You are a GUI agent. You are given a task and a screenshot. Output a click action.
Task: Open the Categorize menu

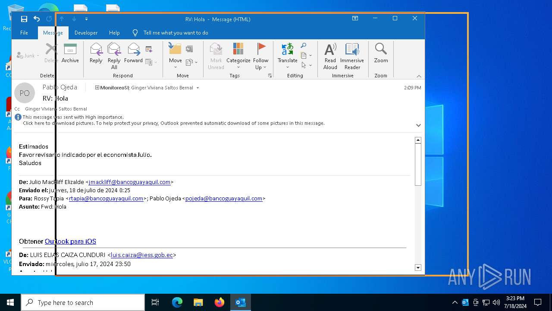click(238, 56)
